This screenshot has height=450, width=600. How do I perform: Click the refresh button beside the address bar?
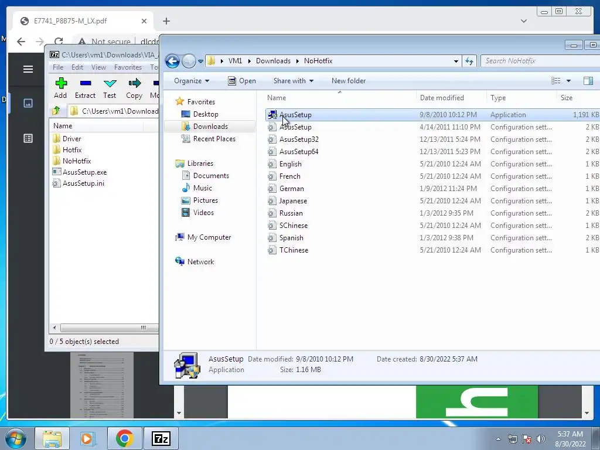coord(469,61)
